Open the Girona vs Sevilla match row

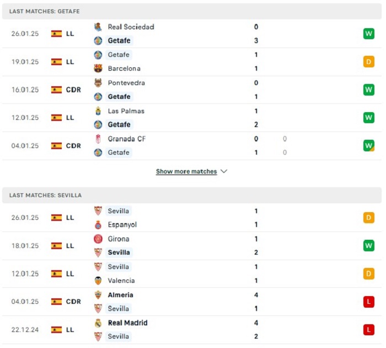(x=192, y=246)
